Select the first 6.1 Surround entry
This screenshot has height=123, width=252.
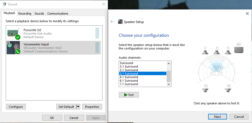143,77
